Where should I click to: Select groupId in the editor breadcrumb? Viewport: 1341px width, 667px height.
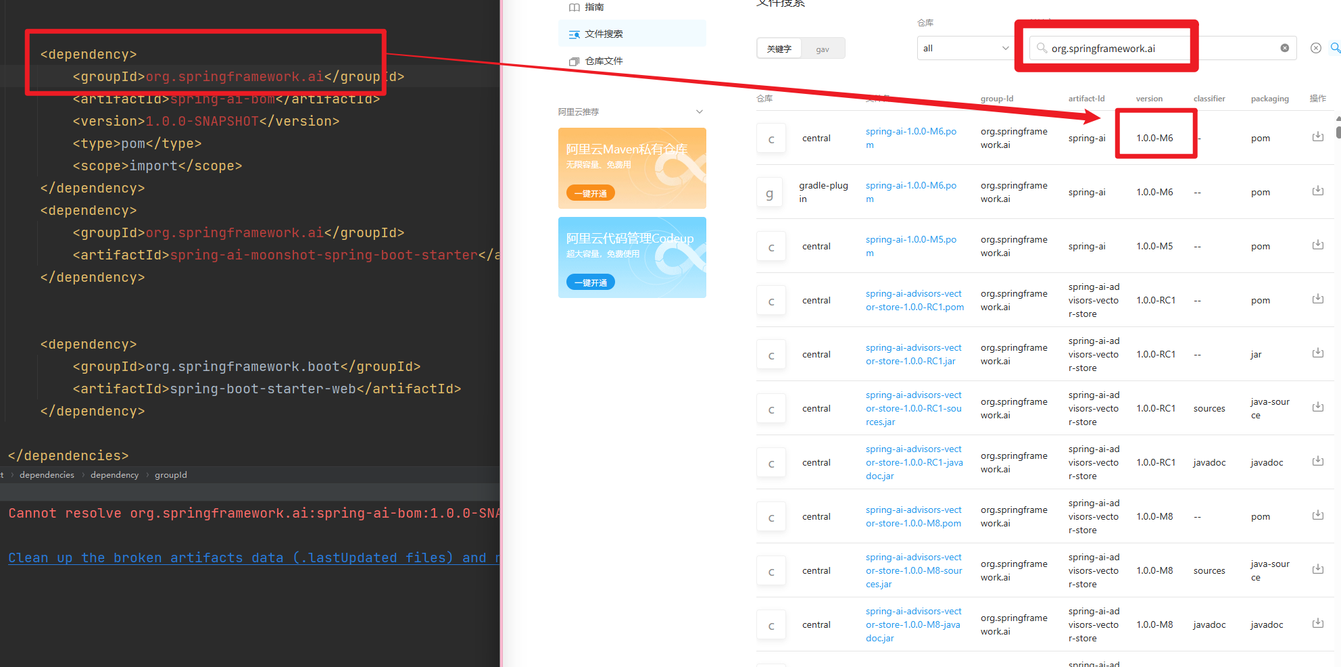(x=170, y=474)
